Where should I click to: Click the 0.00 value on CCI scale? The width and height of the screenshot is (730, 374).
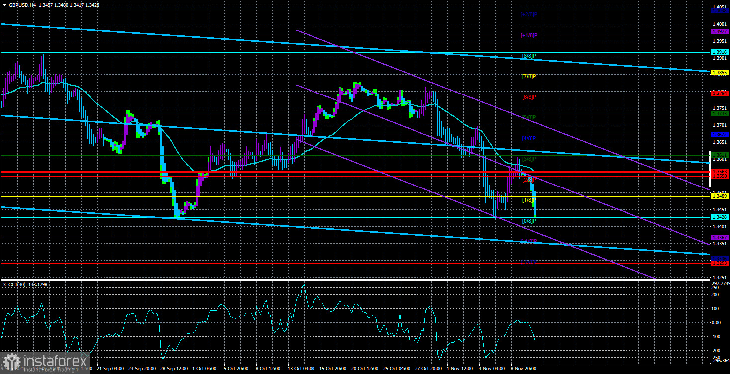click(717, 322)
